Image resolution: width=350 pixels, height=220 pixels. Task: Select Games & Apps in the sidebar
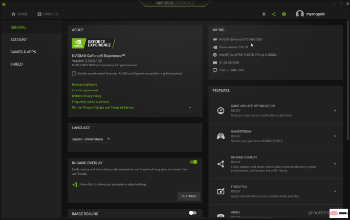click(x=24, y=52)
